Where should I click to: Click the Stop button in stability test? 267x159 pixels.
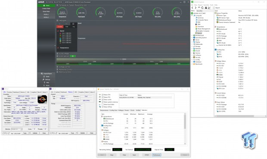pyautogui.click(x=112, y=155)
